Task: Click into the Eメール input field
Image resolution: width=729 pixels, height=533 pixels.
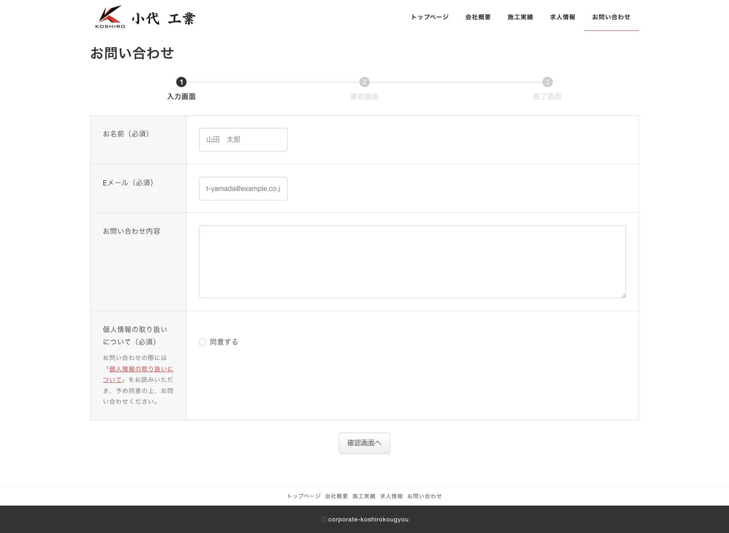Action: coord(243,188)
